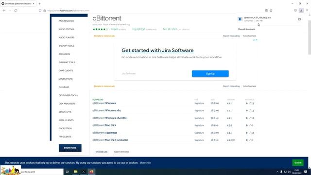Click antivirus result for Mac OS X row
The width and height of the screenshot is (311, 175).
249,125
